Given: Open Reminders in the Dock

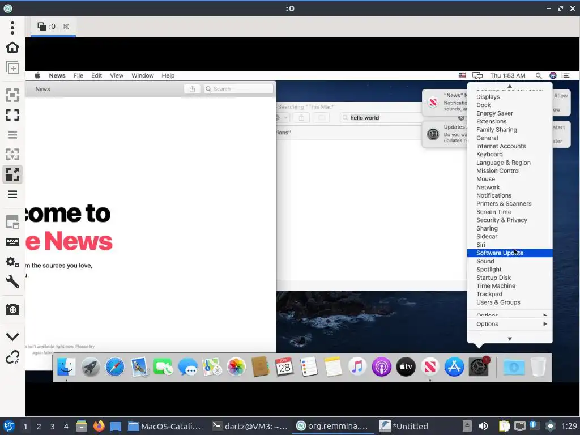Looking at the screenshot, I should [x=309, y=367].
